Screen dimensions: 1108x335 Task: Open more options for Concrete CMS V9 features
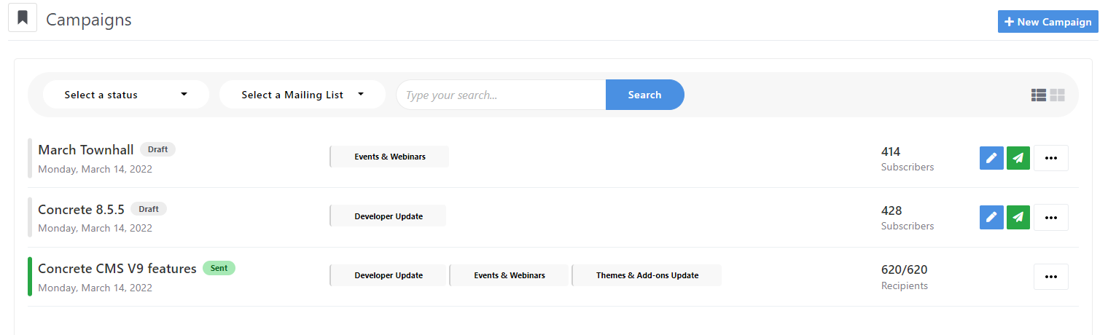(1050, 277)
